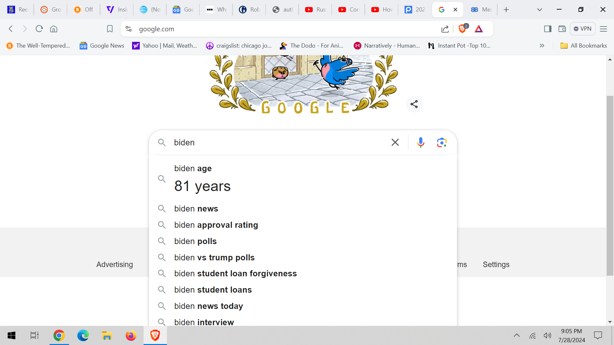Viewport: 614px width, 345px height.
Task: Switch to the 'Rec' tab
Action: point(18,10)
